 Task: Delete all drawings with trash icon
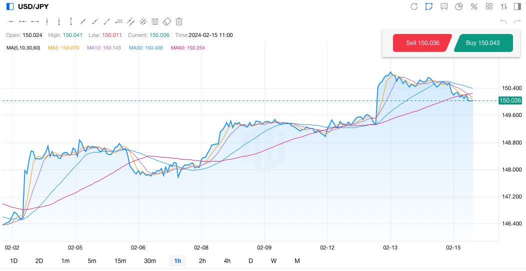point(179,21)
